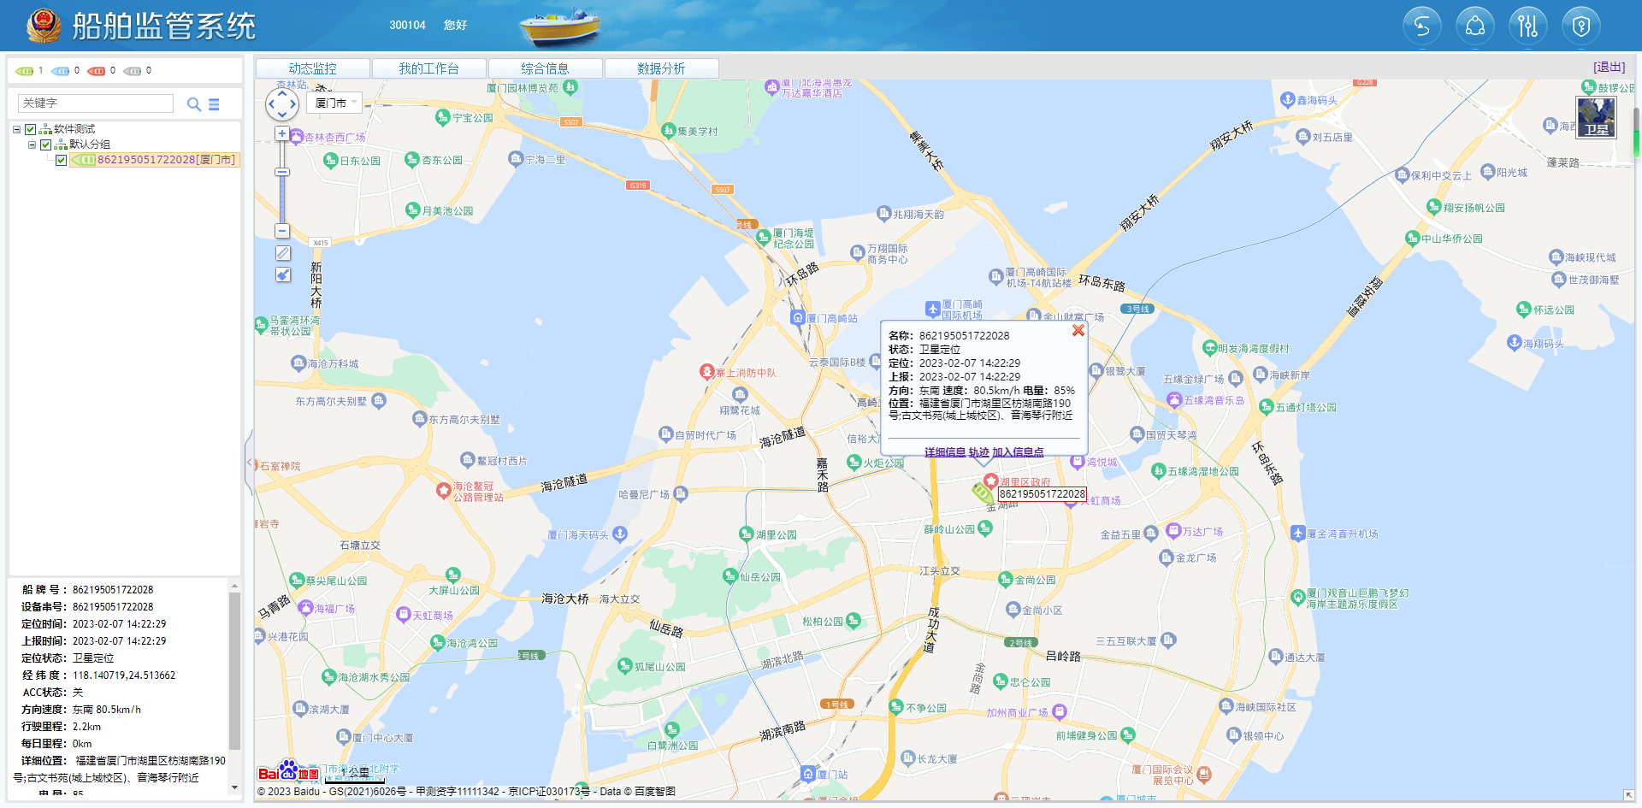Click the map clear brush tool
This screenshot has height=808, width=1642.
[x=283, y=274]
